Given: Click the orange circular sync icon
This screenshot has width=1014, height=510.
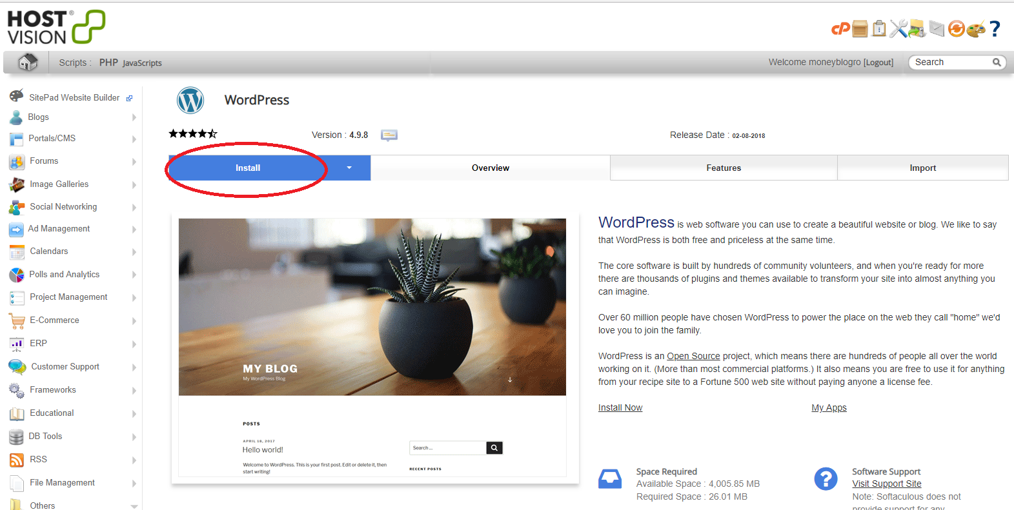Looking at the screenshot, I should coord(957,28).
